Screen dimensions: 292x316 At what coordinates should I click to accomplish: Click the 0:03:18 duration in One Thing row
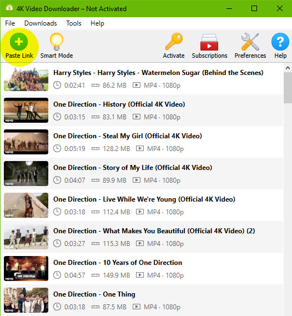(x=75, y=307)
